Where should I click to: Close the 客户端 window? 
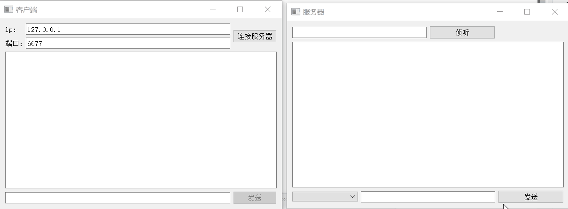pyautogui.click(x=268, y=9)
